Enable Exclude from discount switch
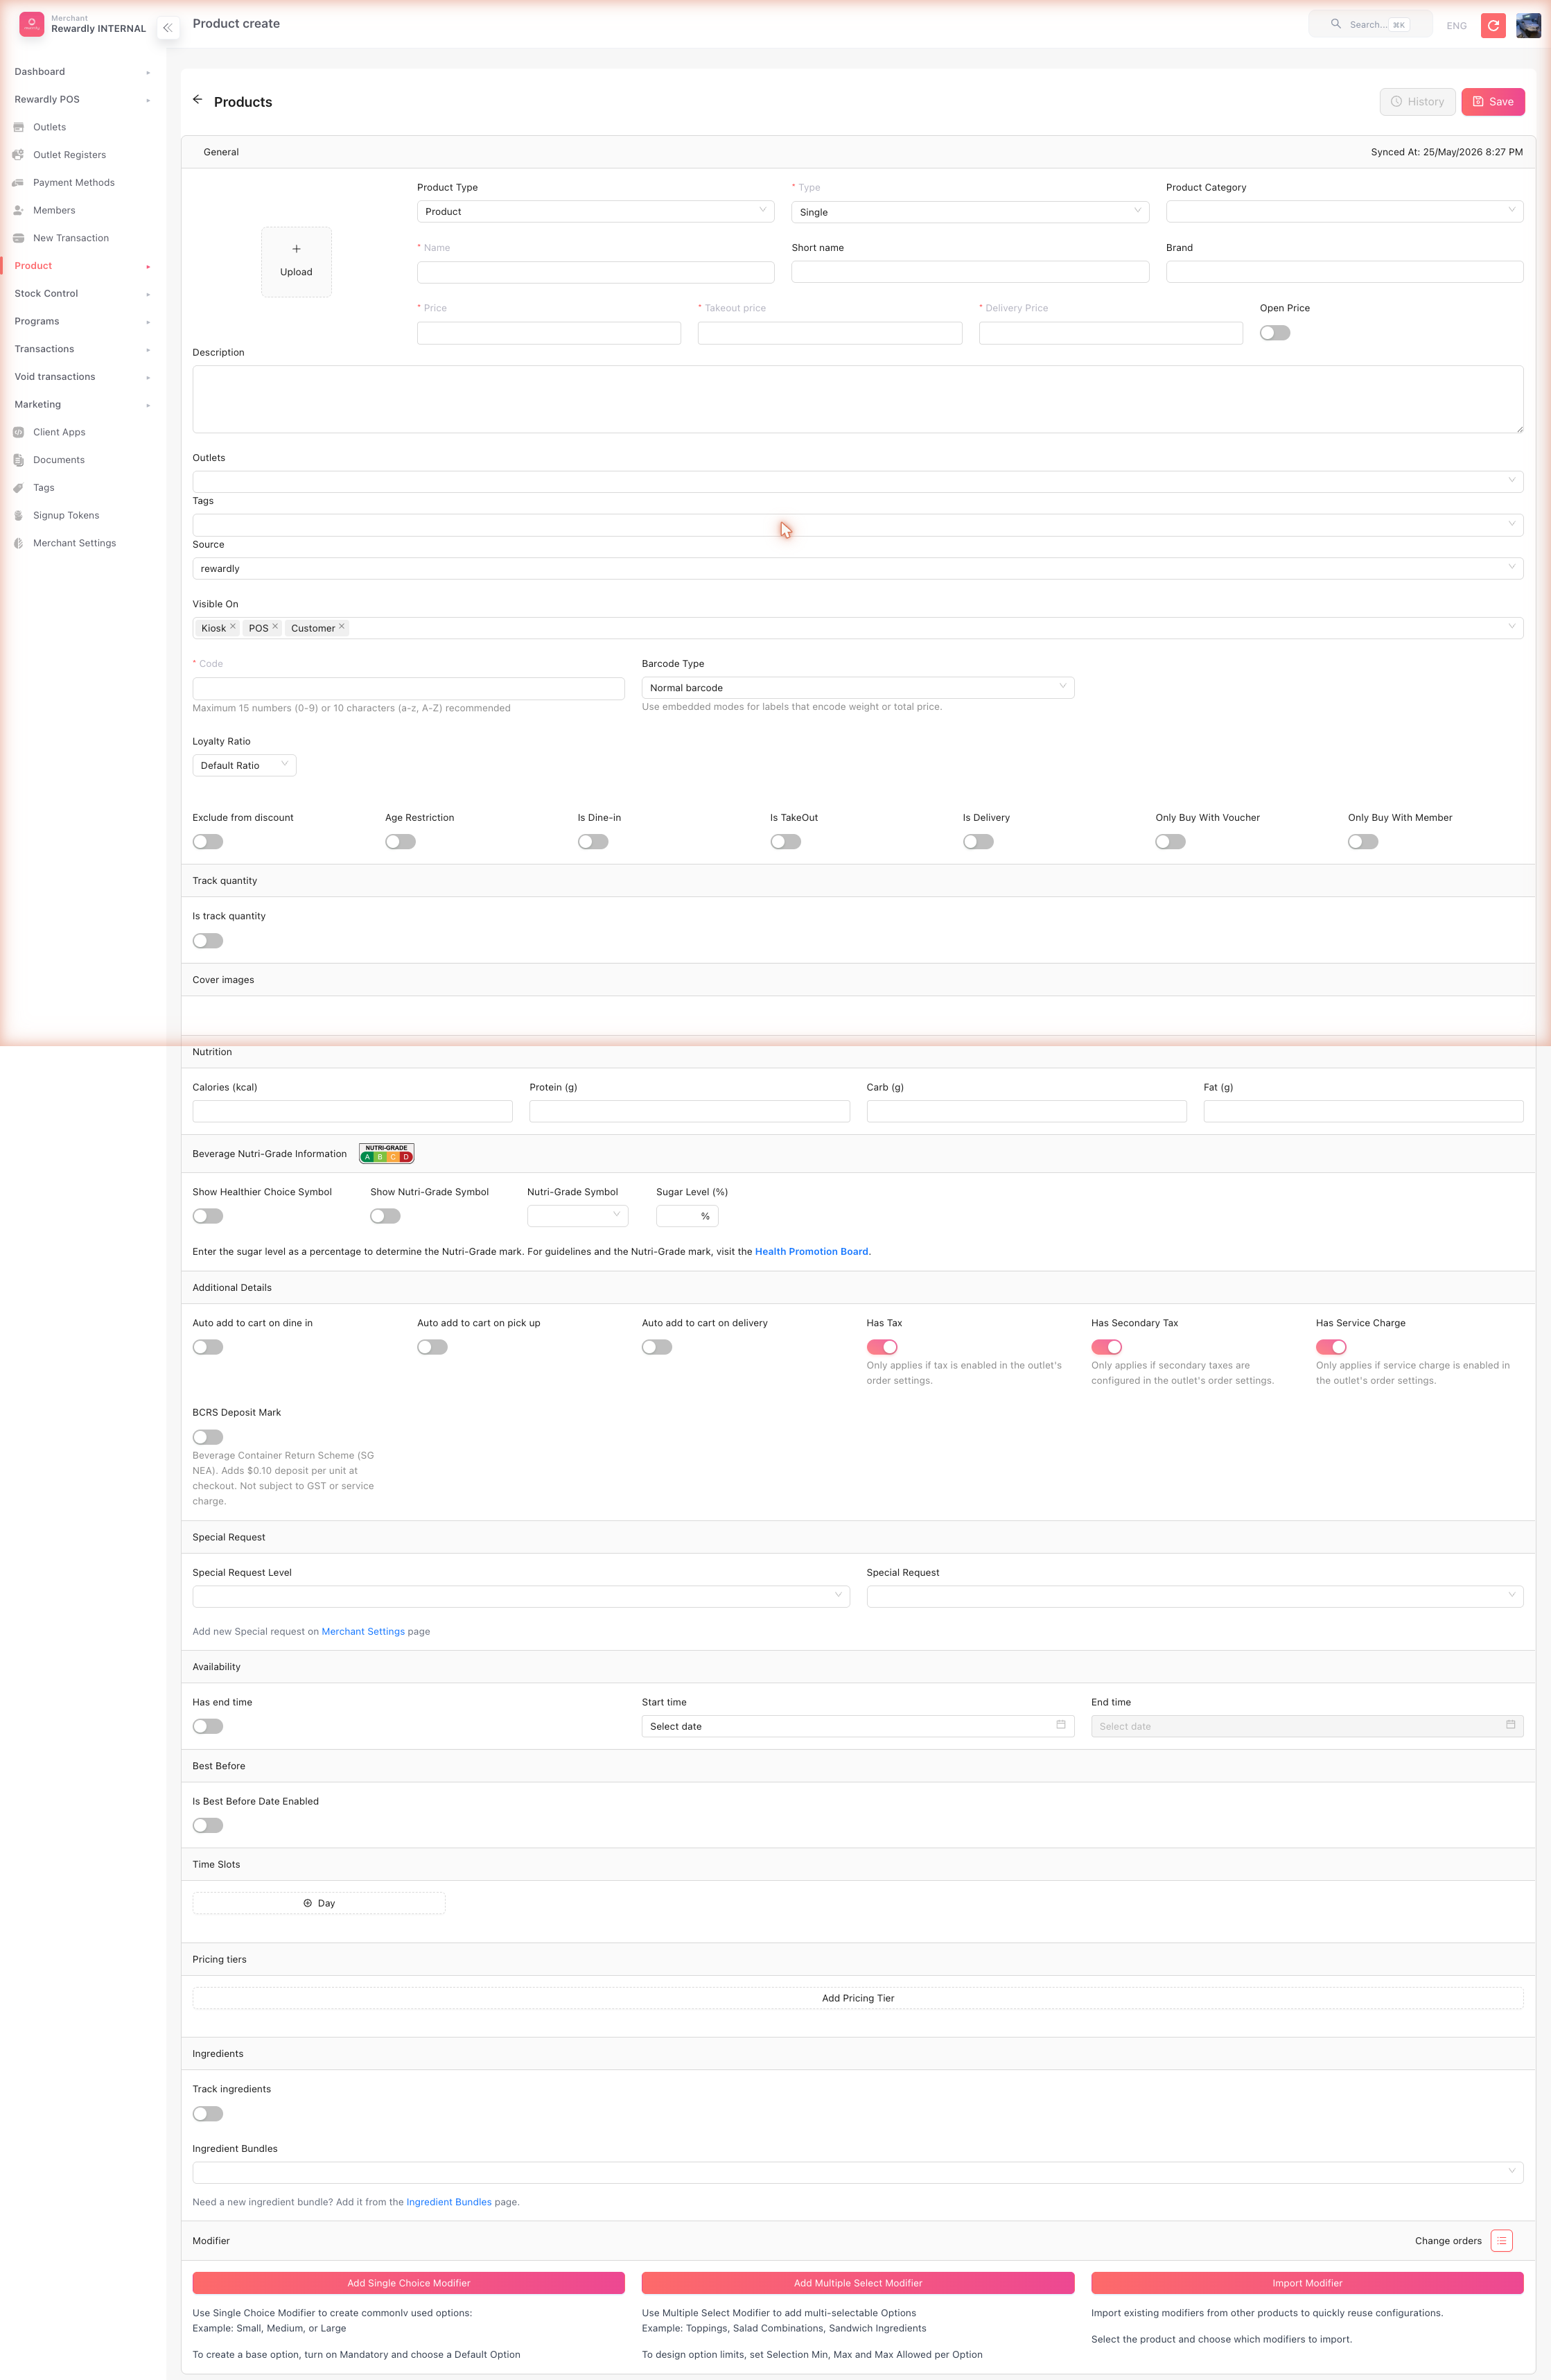 pyautogui.click(x=208, y=842)
